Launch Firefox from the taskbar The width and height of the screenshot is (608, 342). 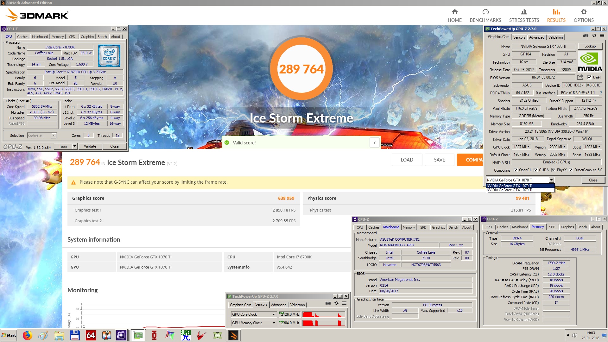(27, 335)
